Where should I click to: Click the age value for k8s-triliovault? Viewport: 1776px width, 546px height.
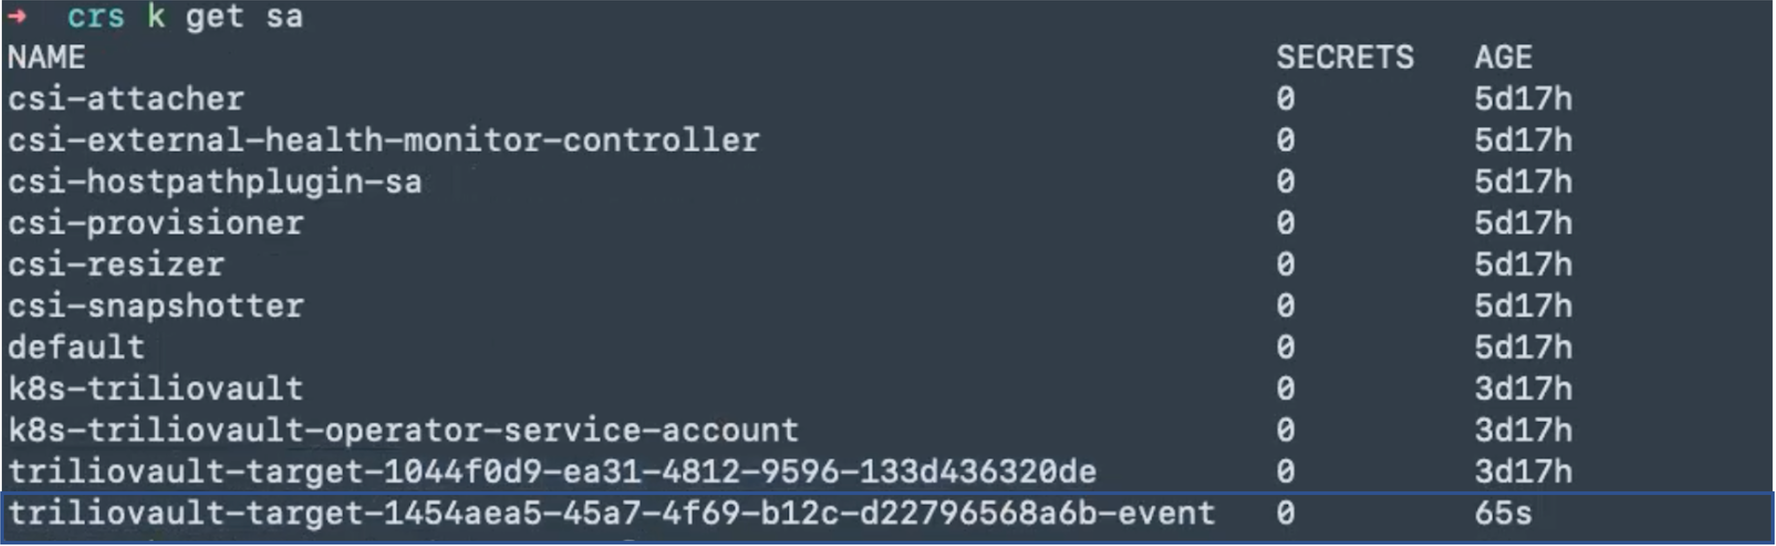(1523, 389)
